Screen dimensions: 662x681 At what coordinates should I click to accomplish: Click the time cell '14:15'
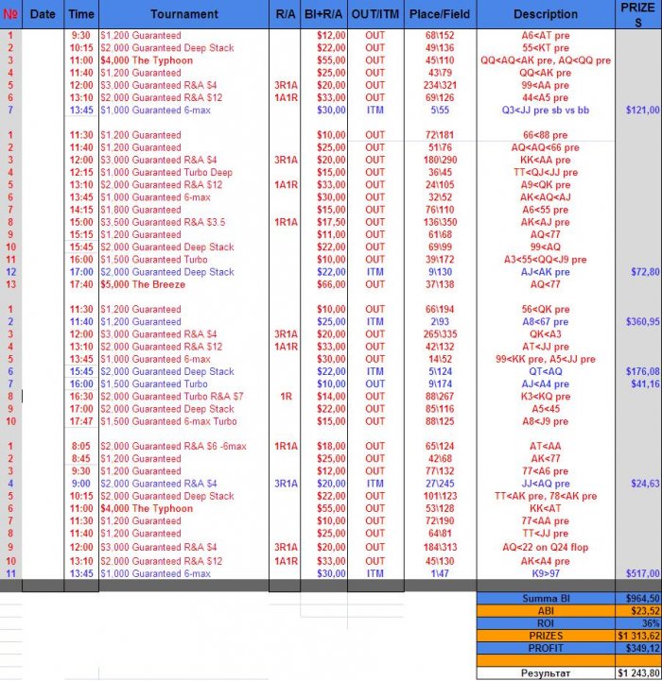pos(81,210)
